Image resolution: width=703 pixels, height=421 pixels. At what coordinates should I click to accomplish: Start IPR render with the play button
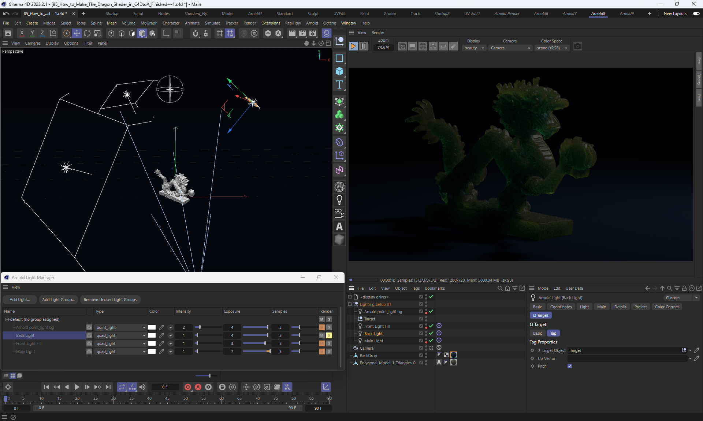click(353, 46)
